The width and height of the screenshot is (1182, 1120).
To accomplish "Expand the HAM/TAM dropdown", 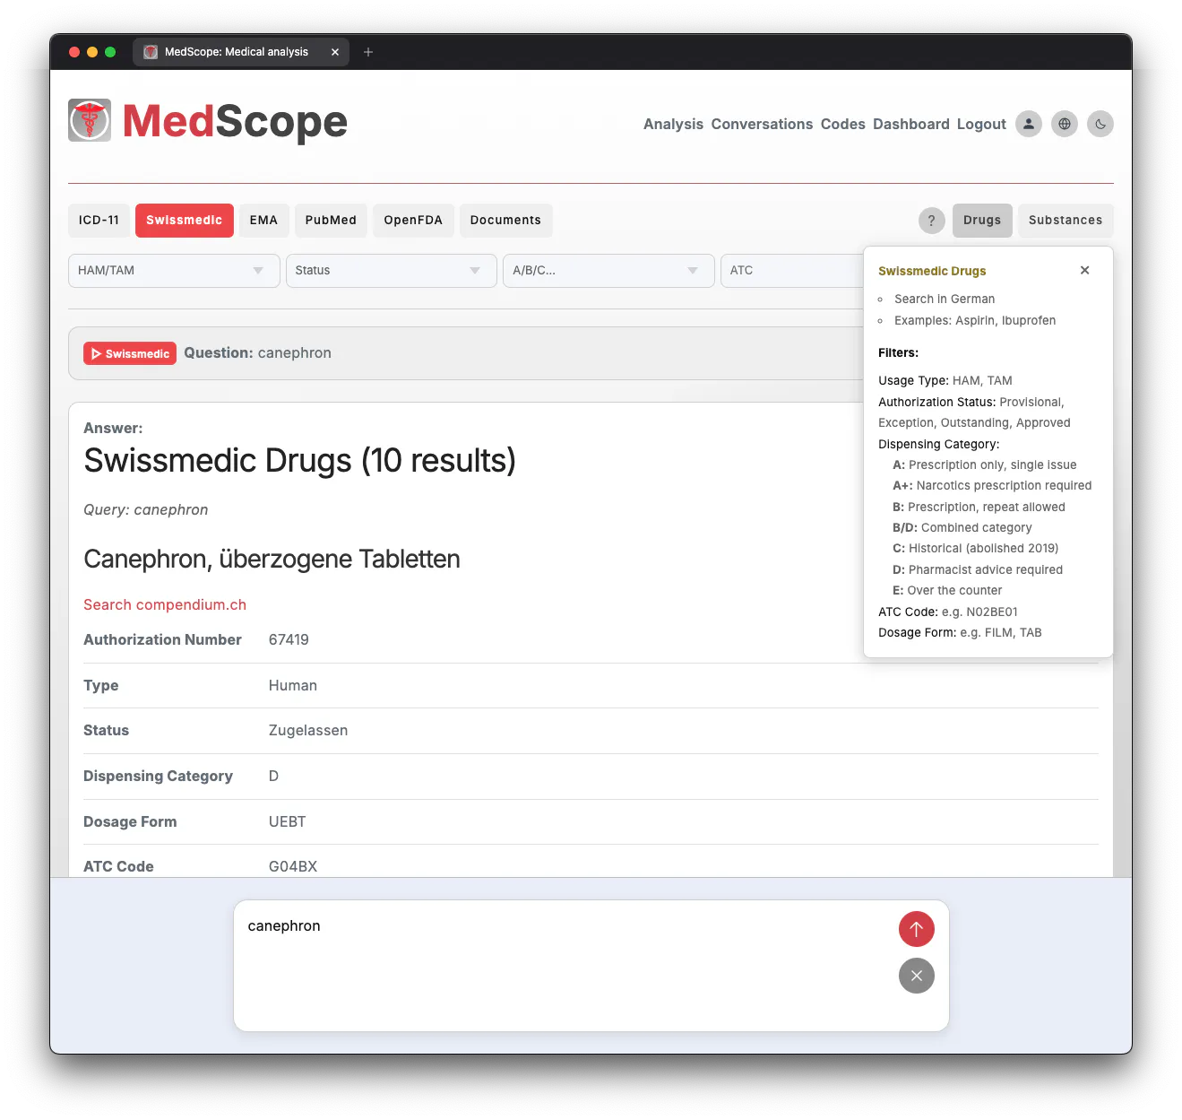I will (174, 271).
